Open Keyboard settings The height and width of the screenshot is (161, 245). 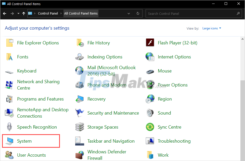[x=27, y=71]
